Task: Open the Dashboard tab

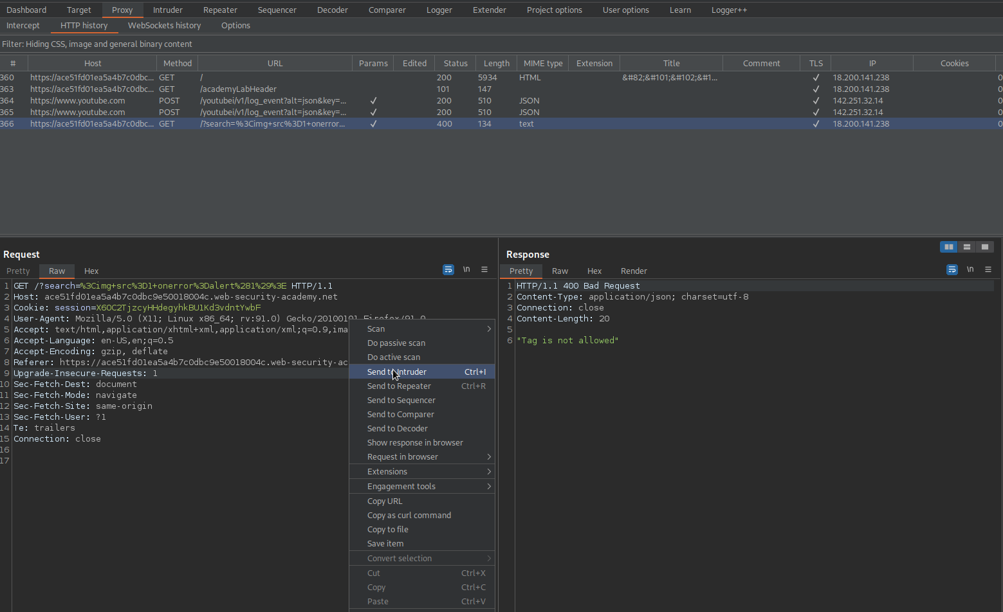Action: (26, 10)
